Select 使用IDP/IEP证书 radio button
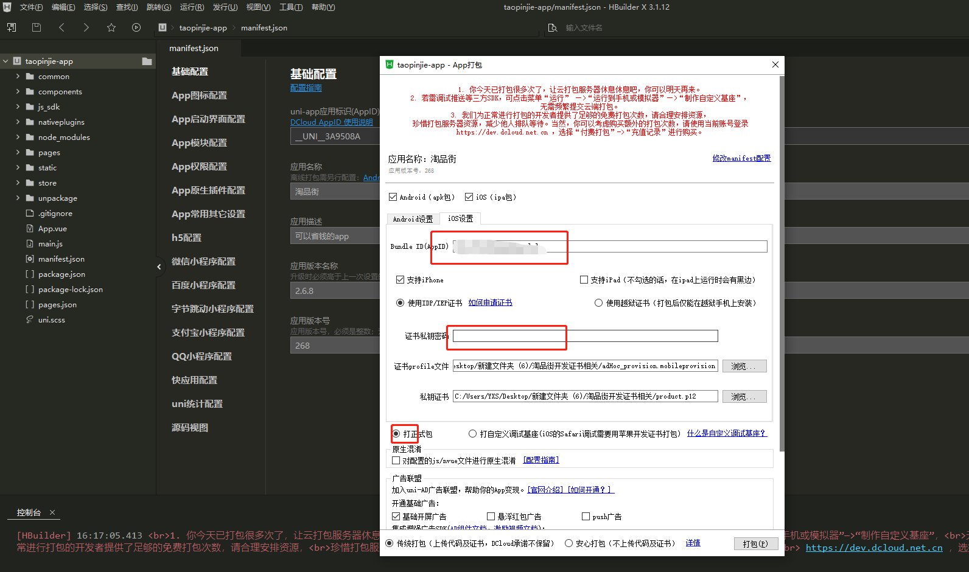Image resolution: width=969 pixels, height=572 pixels. [400, 302]
